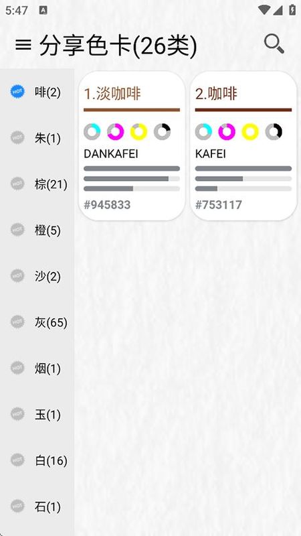
Task: Tap the cyan ring on 淡咖啡 card
Action: (92, 132)
